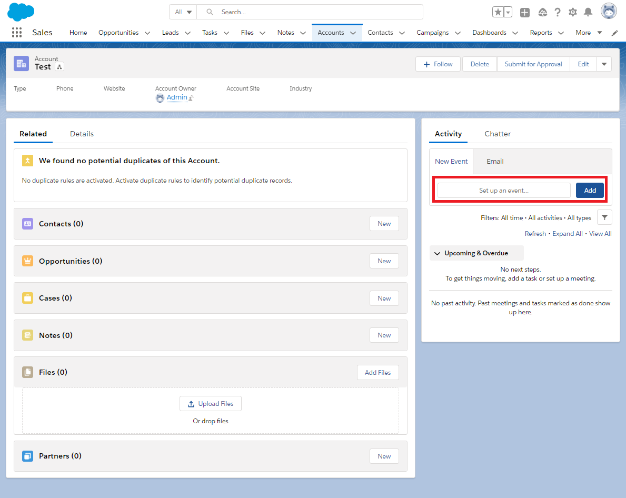Open more actions dropdown beside Edit
The width and height of the screenshot is (626, 498).
pos(604,64)
